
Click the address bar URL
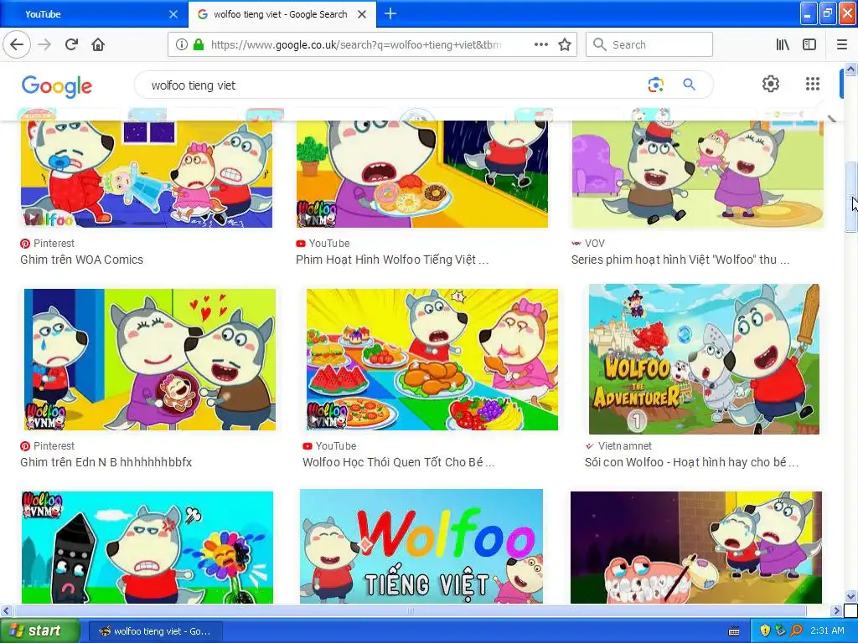pos(355,44)
